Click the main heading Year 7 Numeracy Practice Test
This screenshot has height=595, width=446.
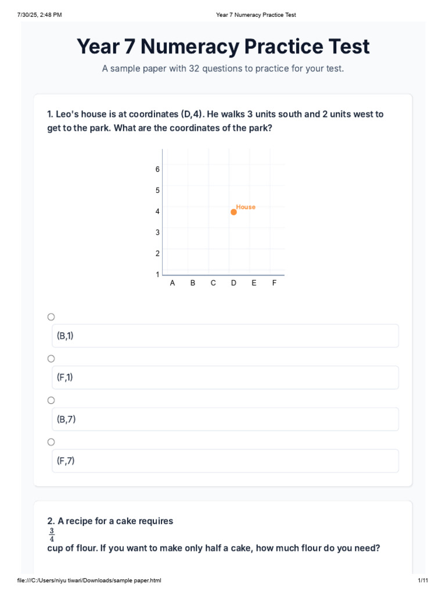click(x=223, y=46)
